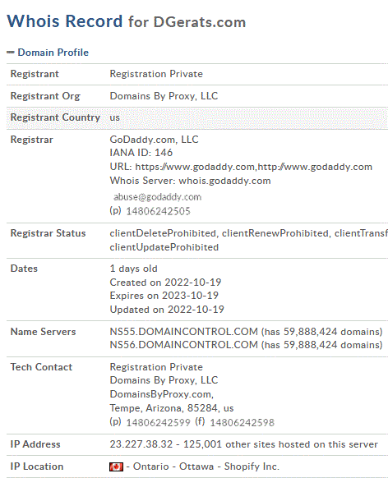388x478 pixels.
Task: Click the GoDaddy.com, LLC registrar name
Action: pyautogui.click(x=154, y=140)
